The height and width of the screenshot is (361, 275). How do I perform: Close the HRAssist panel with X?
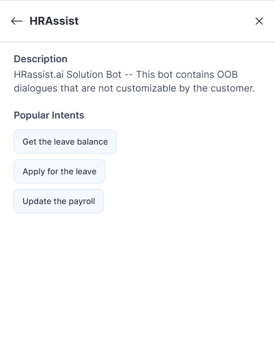(x=259, y=21)
